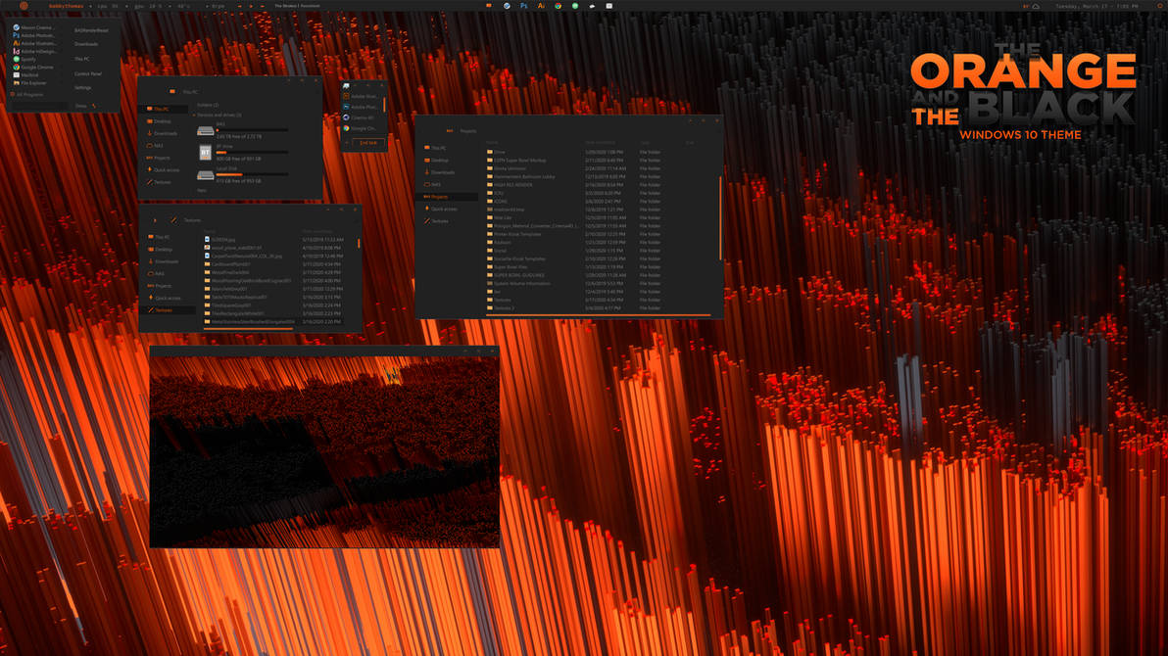Open File Explorer in the start menu

click(30, 83)
